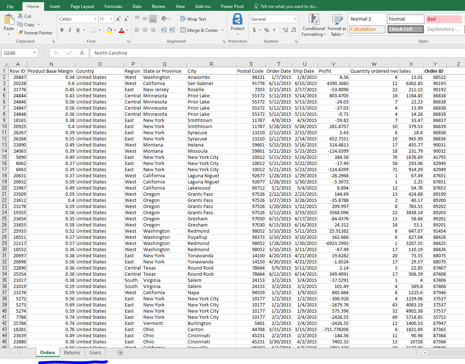Select row header 10

tap(4, 127)
